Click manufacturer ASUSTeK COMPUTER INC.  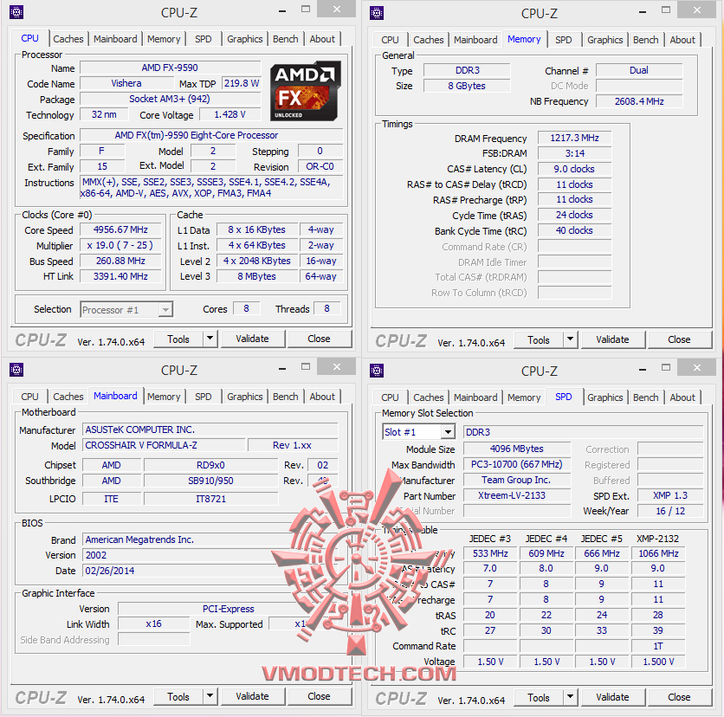pos(210,430)
